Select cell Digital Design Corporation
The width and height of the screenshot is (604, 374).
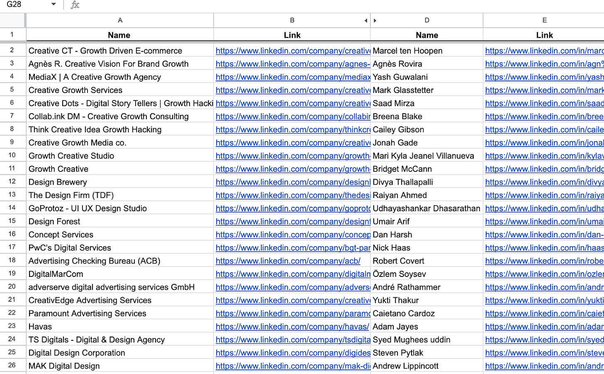pyautogui.click(x=120, y=353)
